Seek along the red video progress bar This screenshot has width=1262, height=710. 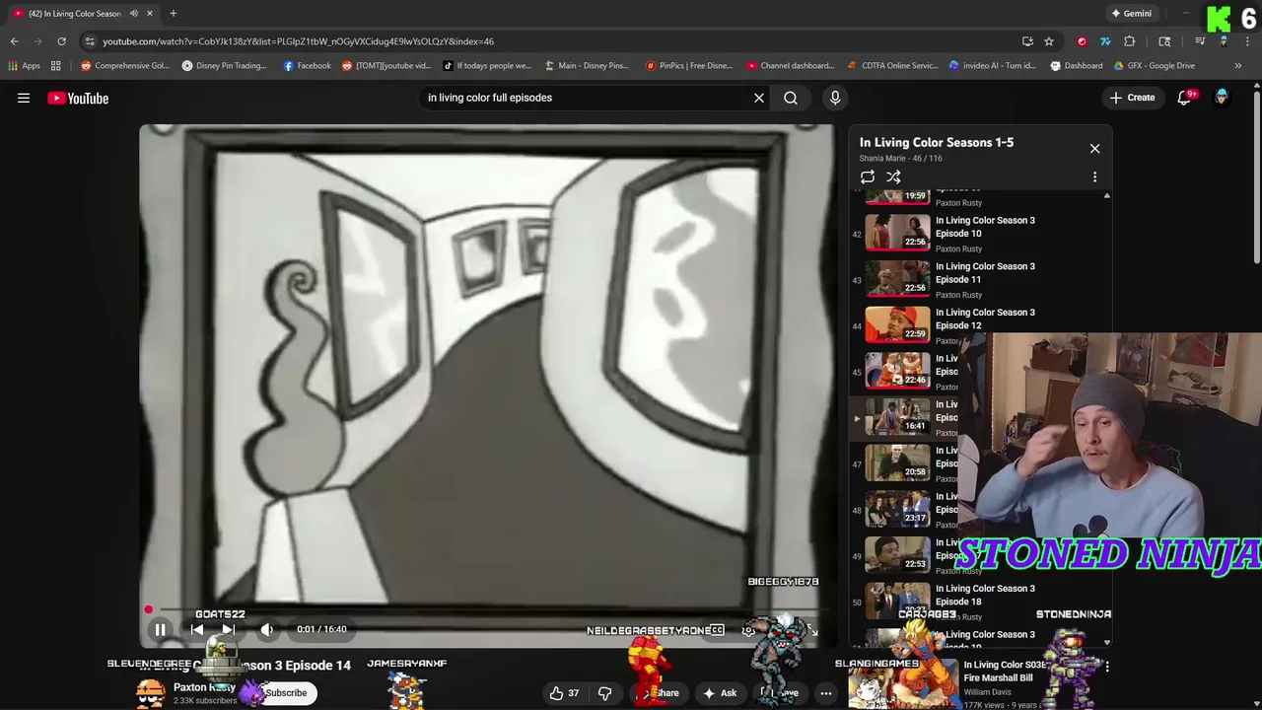(488, 610)
